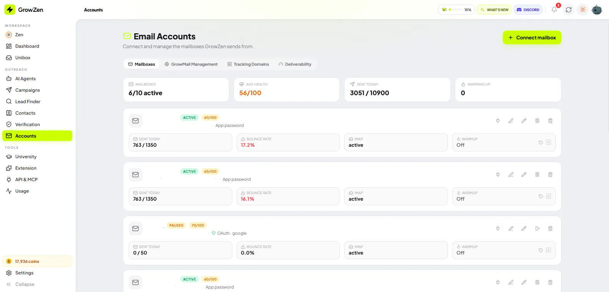This screenshot has height=292, width=609.
Task: Test connection plug icon for 17.2% bounce mailbox
Action: pos(498,121)
